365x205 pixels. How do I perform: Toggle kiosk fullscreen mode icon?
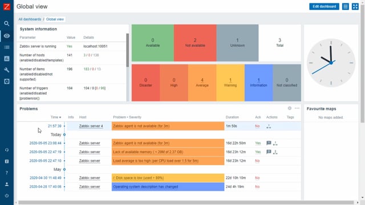pos(355,6)
